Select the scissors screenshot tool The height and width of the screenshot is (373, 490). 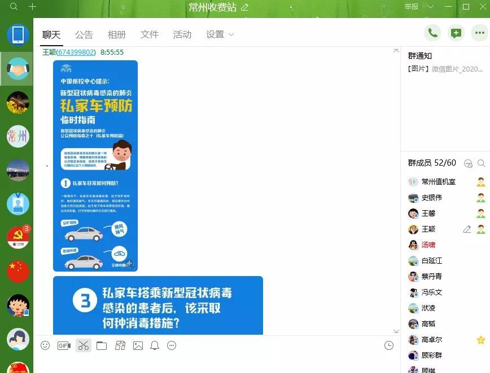click(x=84, y=345)
